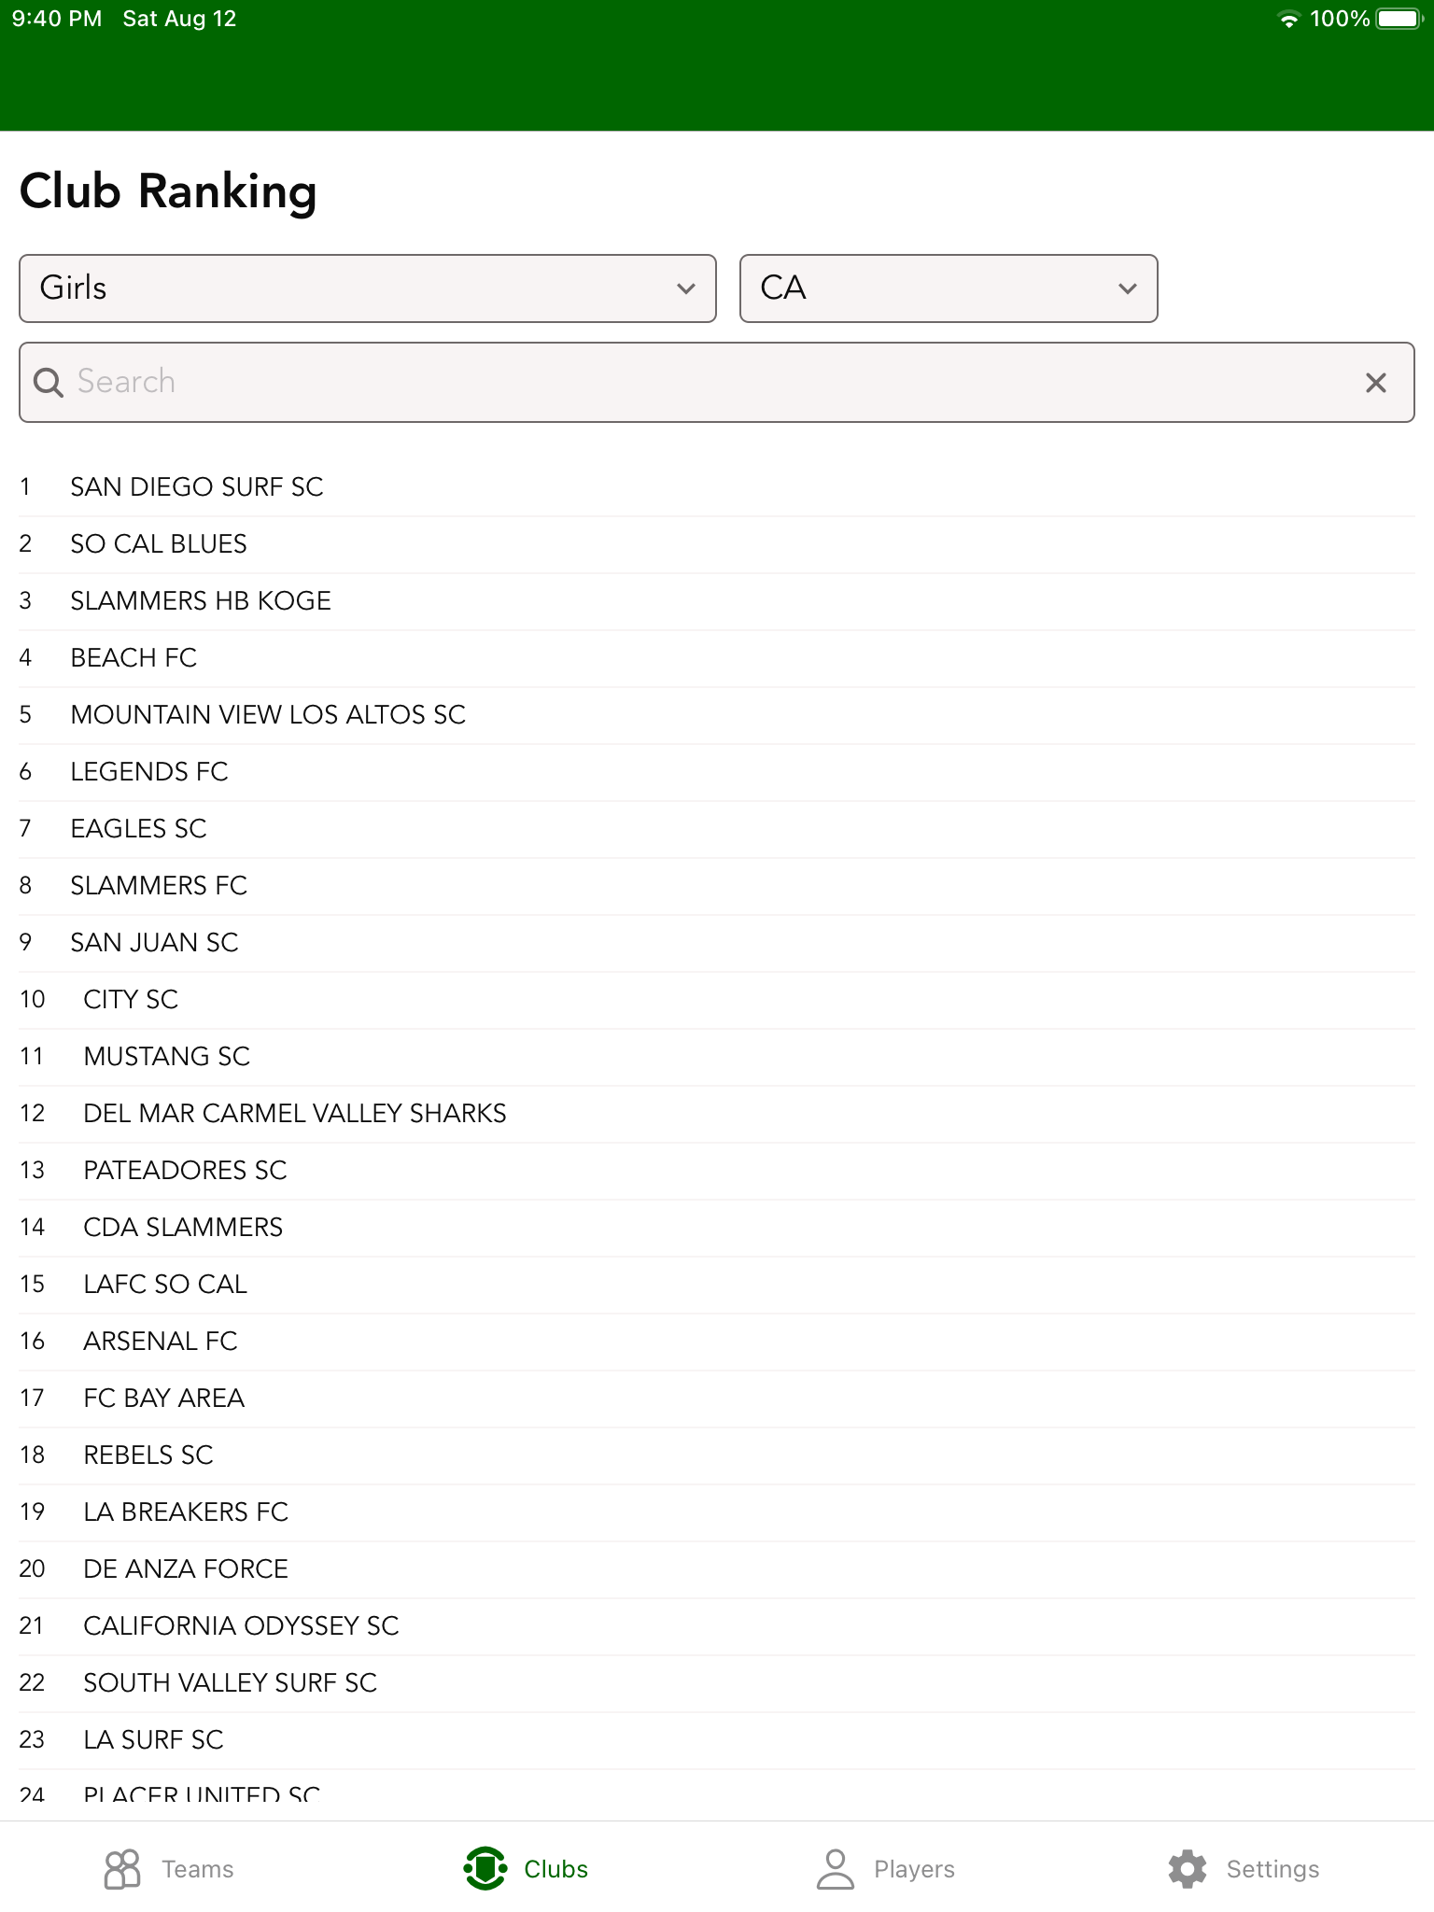Screen dimensions: 1434x1912
Task: Select San Diego Surf SC club
Action: pyautogui.click(x=197, y=487)
